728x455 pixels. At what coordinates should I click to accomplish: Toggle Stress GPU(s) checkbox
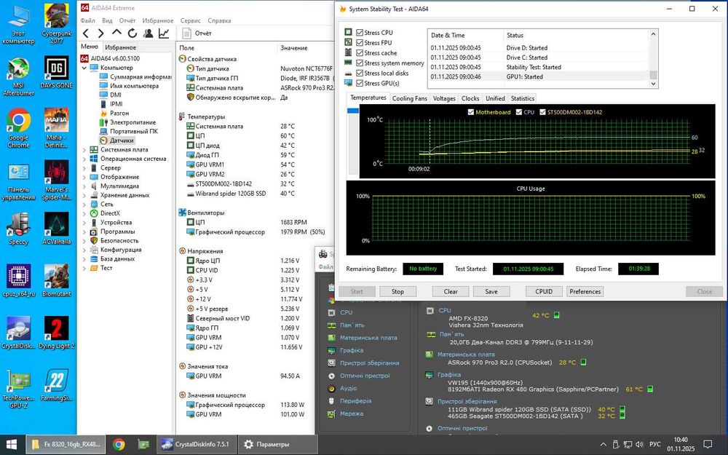(x=360, y=84)
